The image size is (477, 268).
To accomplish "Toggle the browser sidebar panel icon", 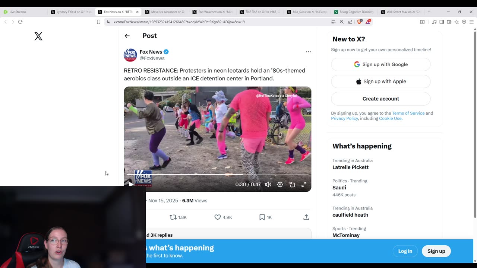I will point(442,22).
